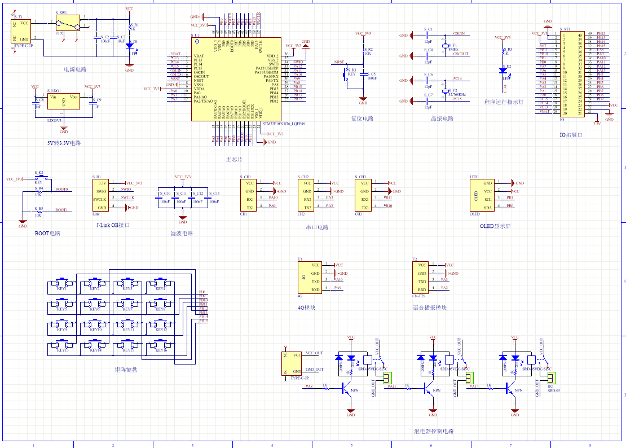This screenshot has width=626, height=448.
Task: Select resistor S_R3 above the S_D2 LED
Action: [x=504, y=52]
